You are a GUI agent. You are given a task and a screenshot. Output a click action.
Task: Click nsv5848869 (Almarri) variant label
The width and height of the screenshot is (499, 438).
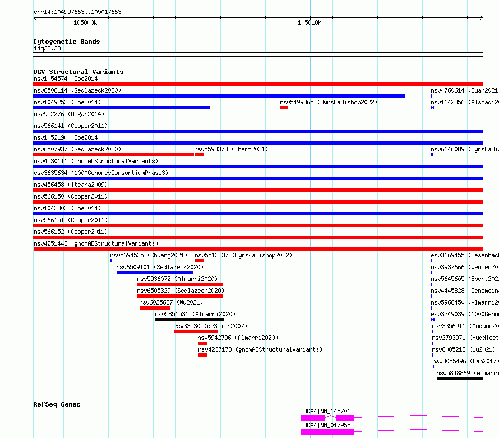(467, 373)
